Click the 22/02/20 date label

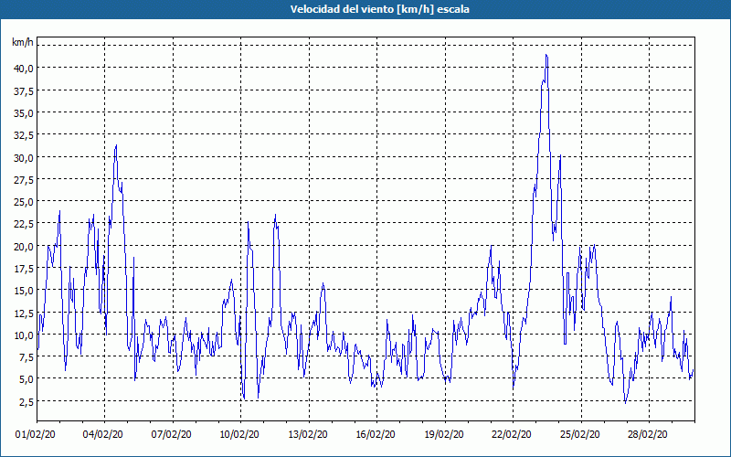pyautogui.click(x=512, y=434)
